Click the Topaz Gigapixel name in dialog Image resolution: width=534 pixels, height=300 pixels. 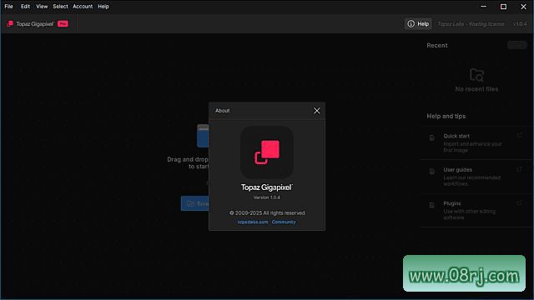coord(267,187)
